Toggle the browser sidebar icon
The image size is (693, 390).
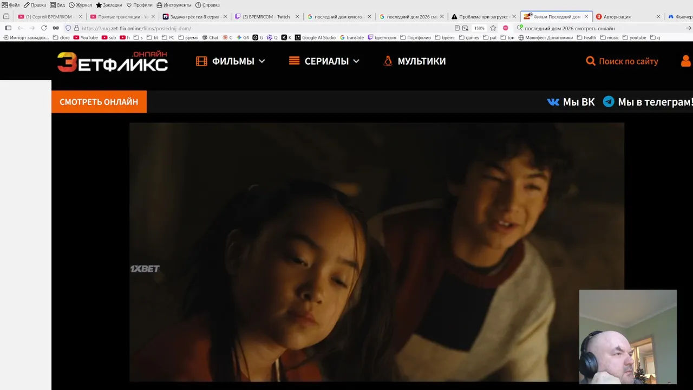click(8, 28)
